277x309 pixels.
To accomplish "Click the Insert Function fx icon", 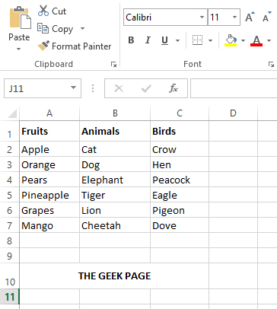I will [x=174, y=88].
